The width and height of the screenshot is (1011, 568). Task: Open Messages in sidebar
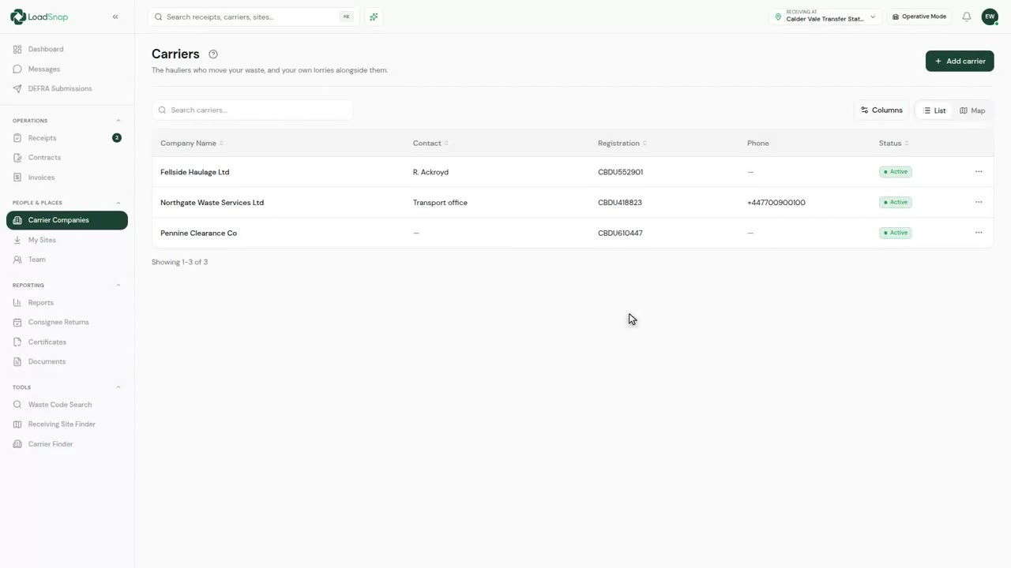(x=67, y=69)
